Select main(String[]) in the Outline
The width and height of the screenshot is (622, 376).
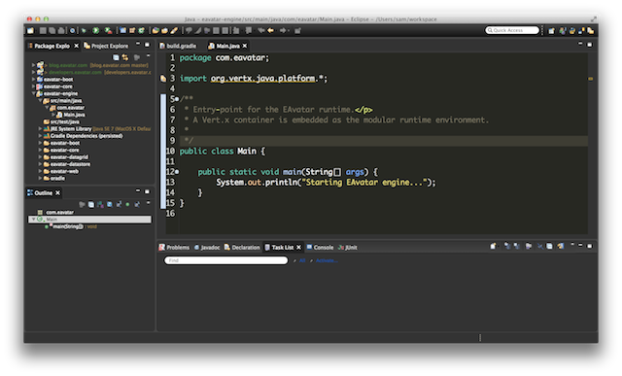coord(68,226)
